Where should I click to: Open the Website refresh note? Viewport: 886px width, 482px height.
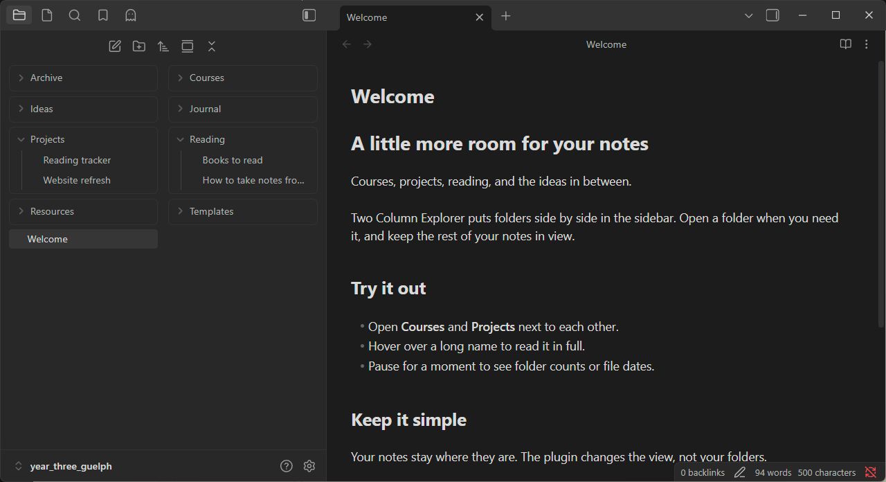[77, 180]
